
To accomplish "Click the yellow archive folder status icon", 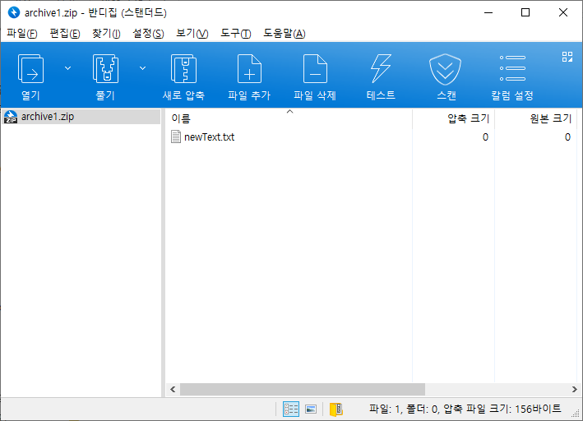I will [336, 409].
